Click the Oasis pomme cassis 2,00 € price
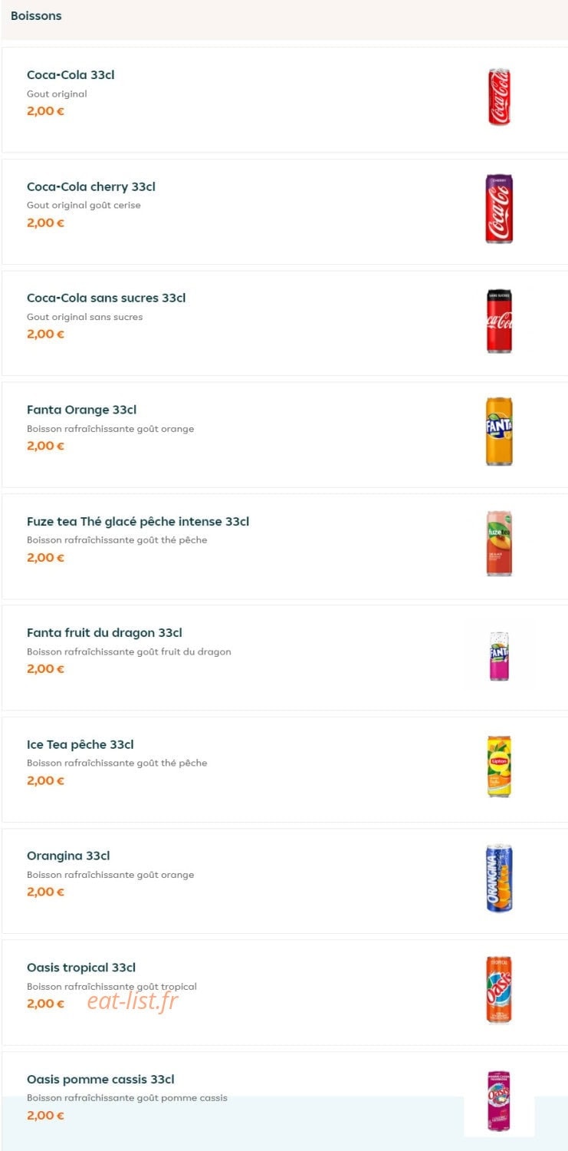 [45, 1115]
